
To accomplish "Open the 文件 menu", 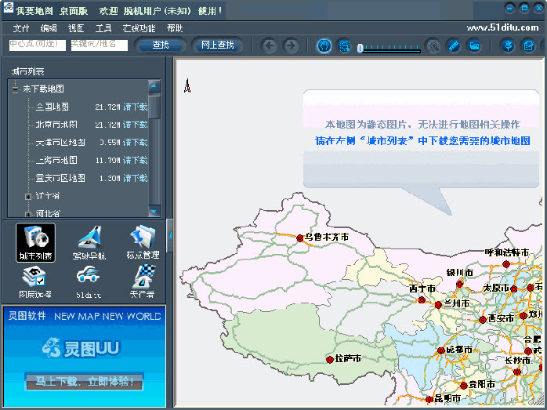I will pos(21,28).
